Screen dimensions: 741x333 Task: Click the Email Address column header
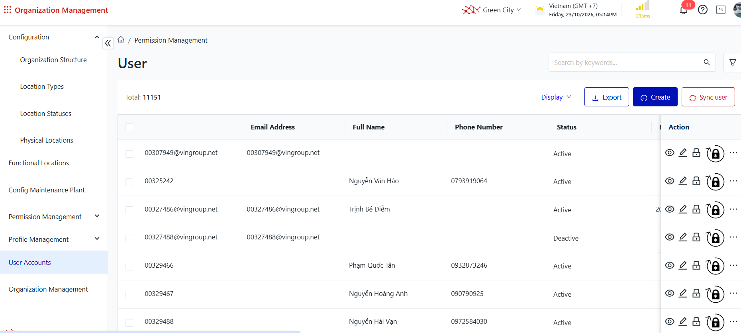pyautogui.click(x=273, y=127)
